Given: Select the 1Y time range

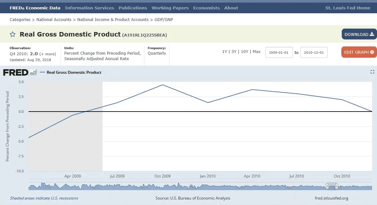Looking at the screenshot, I should [224, 52].
